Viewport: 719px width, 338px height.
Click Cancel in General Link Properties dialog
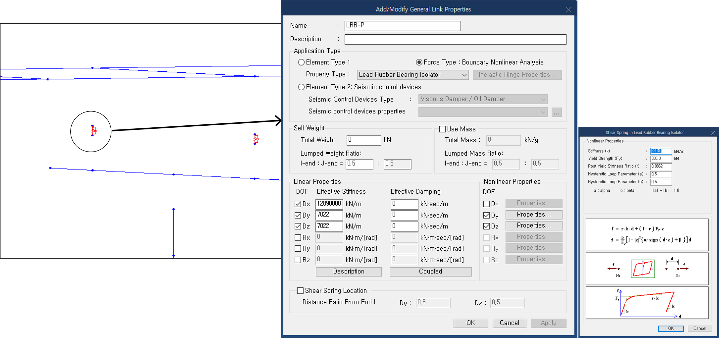pyautogui.click(x=509, y=323)
